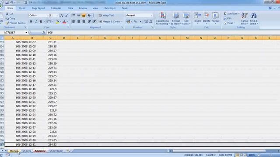Open the Find & Select menu

click(x=254, y=19)
